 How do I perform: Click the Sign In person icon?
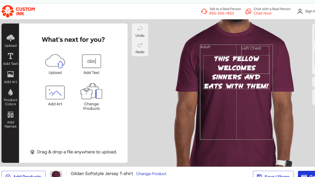(300, 11)
